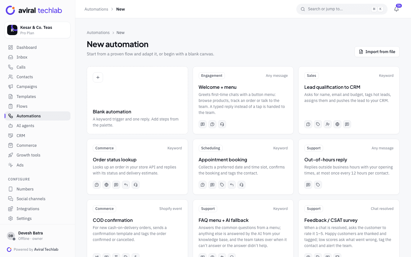The height and width of the screenshot is (257, 411).
Task: Click add-contact icon on Lead qualification card
Action: tap(328, 124)
